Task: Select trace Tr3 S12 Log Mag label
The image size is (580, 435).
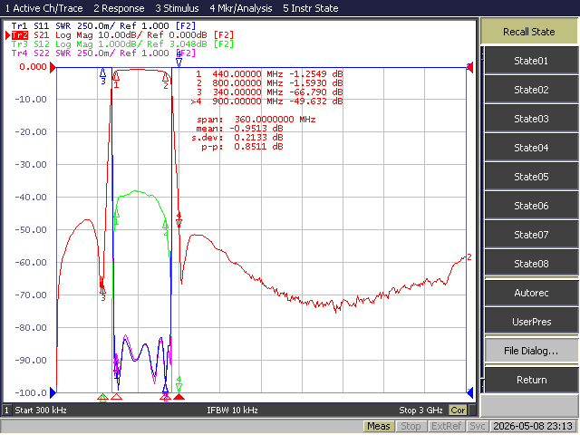Action: point(122,44)
